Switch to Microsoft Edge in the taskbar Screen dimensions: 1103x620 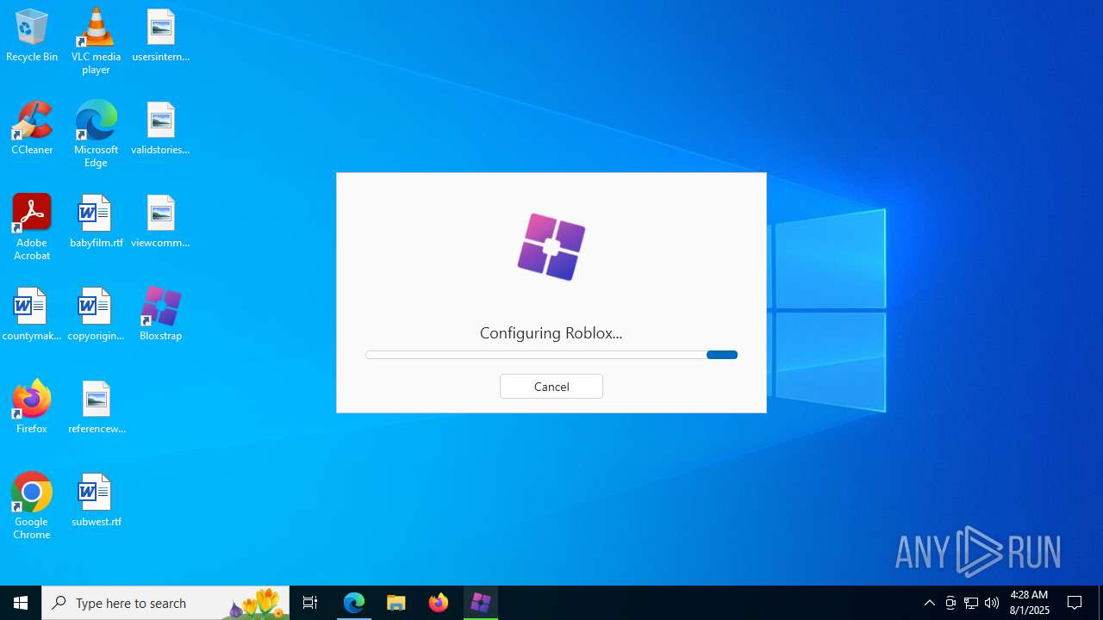coord(354,603)
